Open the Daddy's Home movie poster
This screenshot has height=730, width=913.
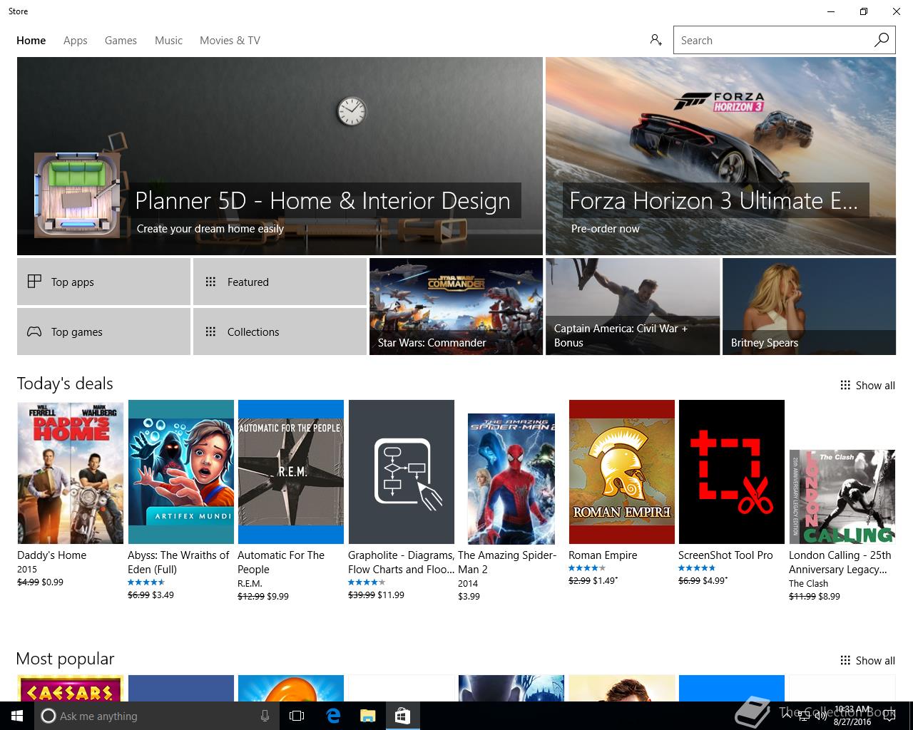71,473
